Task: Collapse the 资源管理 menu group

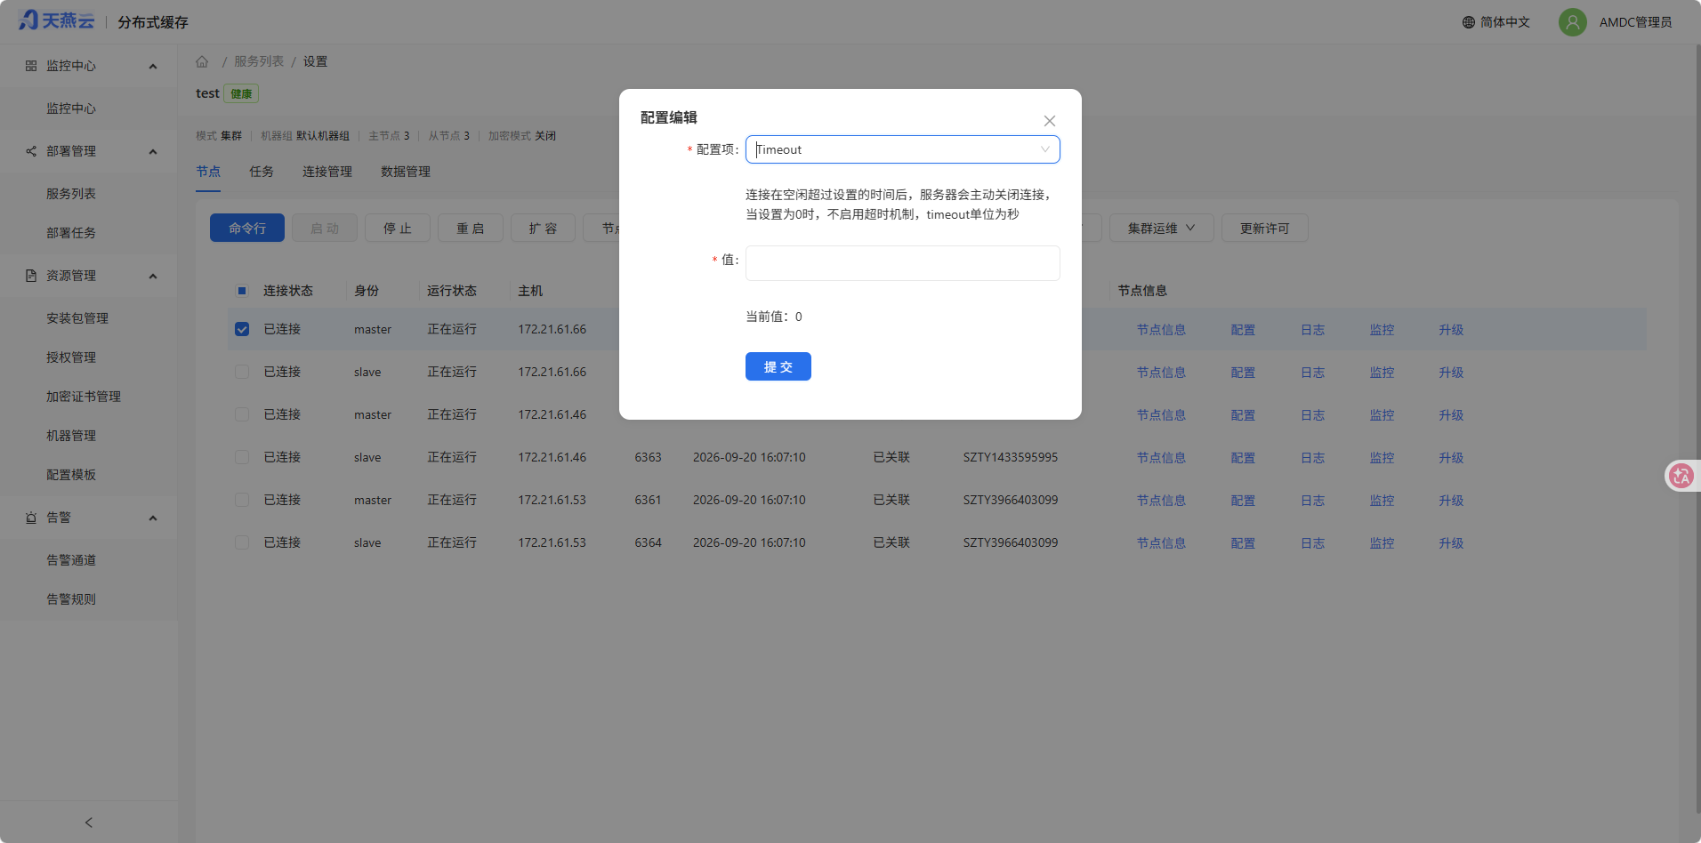Action: pyautogui.click(x=153, y=276)
